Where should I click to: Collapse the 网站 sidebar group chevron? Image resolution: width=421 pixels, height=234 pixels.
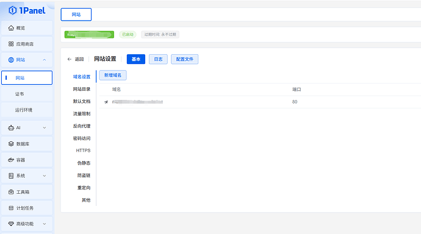point(45,60)
